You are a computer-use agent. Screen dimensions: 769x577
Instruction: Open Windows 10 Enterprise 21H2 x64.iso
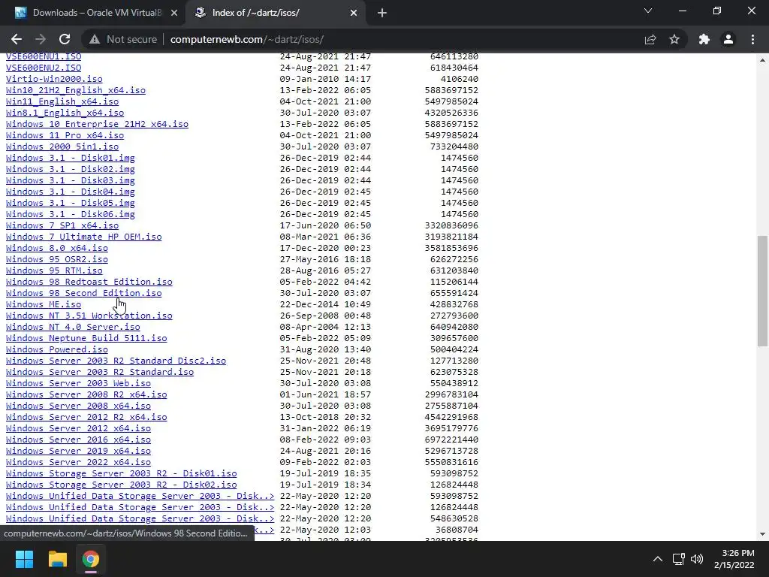click(97, 124)
